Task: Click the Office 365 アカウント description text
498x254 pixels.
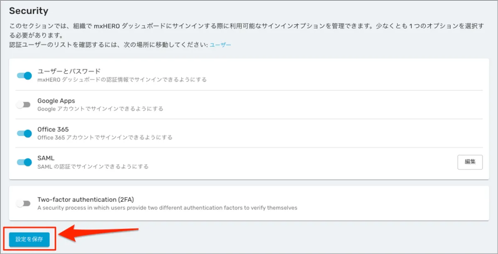Action: [105, 137]
